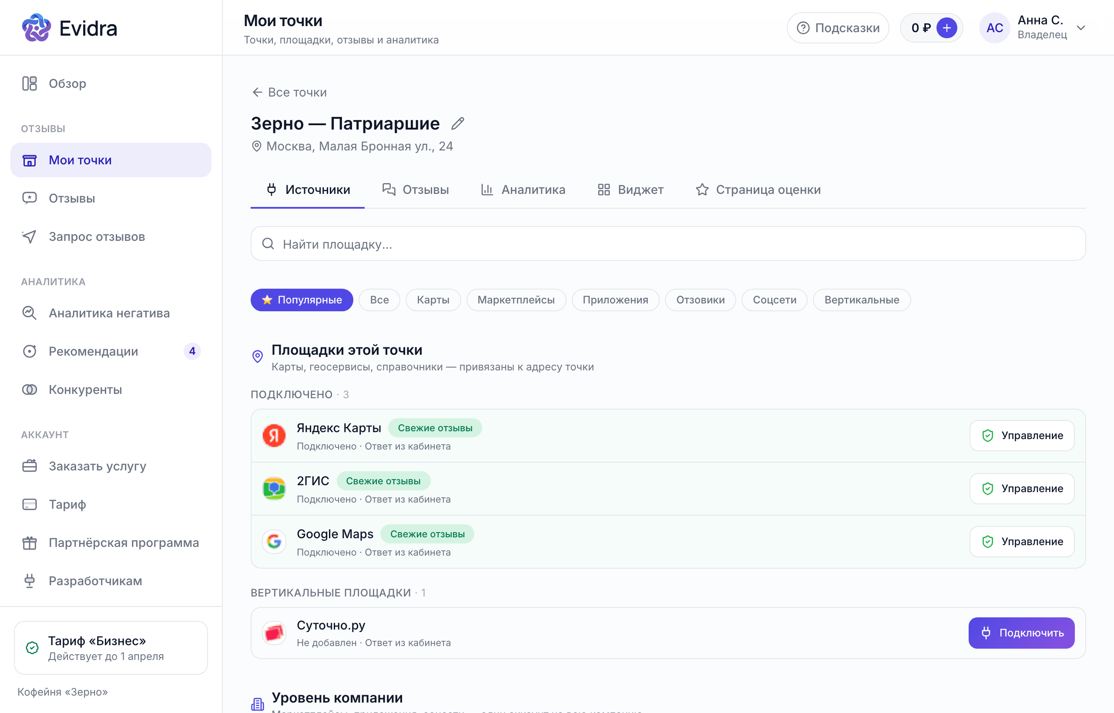Select the Все filter chip
Image resolution: width=1114 pixels, height=713 pixels.
click(379, 300)
